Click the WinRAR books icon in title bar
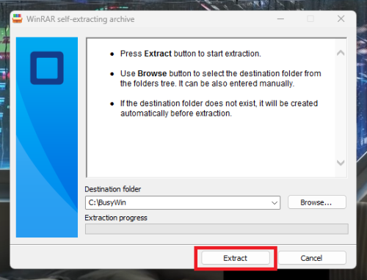Image resolution: width=367 pixels, height=280 pixels. pyautogui.click(x=18, y=18)
